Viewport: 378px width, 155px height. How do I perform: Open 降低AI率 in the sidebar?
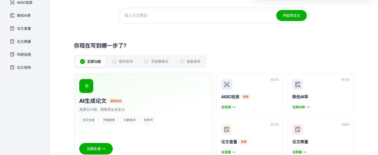(25, 15)
